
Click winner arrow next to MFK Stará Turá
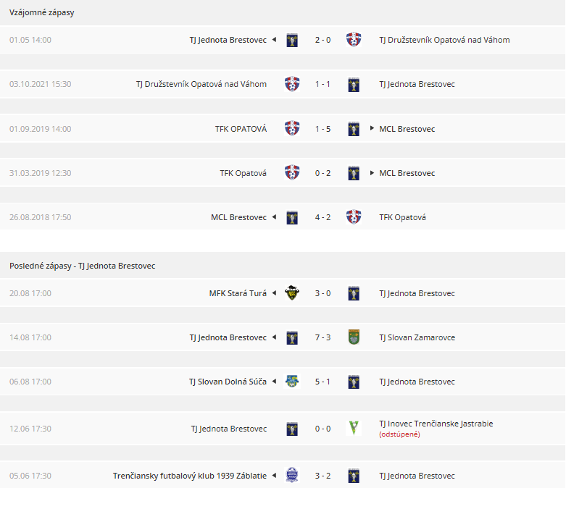click(275, 293)
